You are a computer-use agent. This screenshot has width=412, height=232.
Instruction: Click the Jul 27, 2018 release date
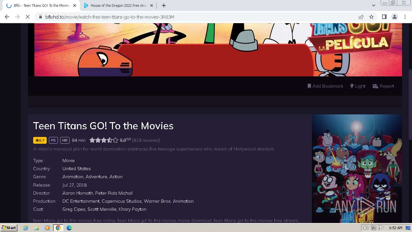click(75, 185)
